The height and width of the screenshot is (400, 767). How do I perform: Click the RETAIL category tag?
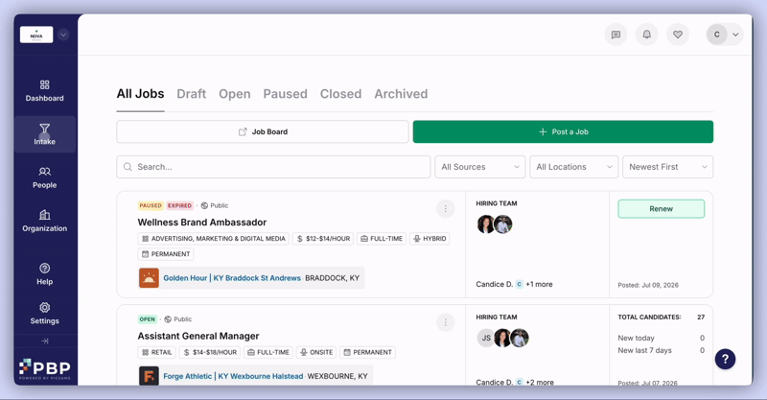pyautogui.click(x=156, y=352)
